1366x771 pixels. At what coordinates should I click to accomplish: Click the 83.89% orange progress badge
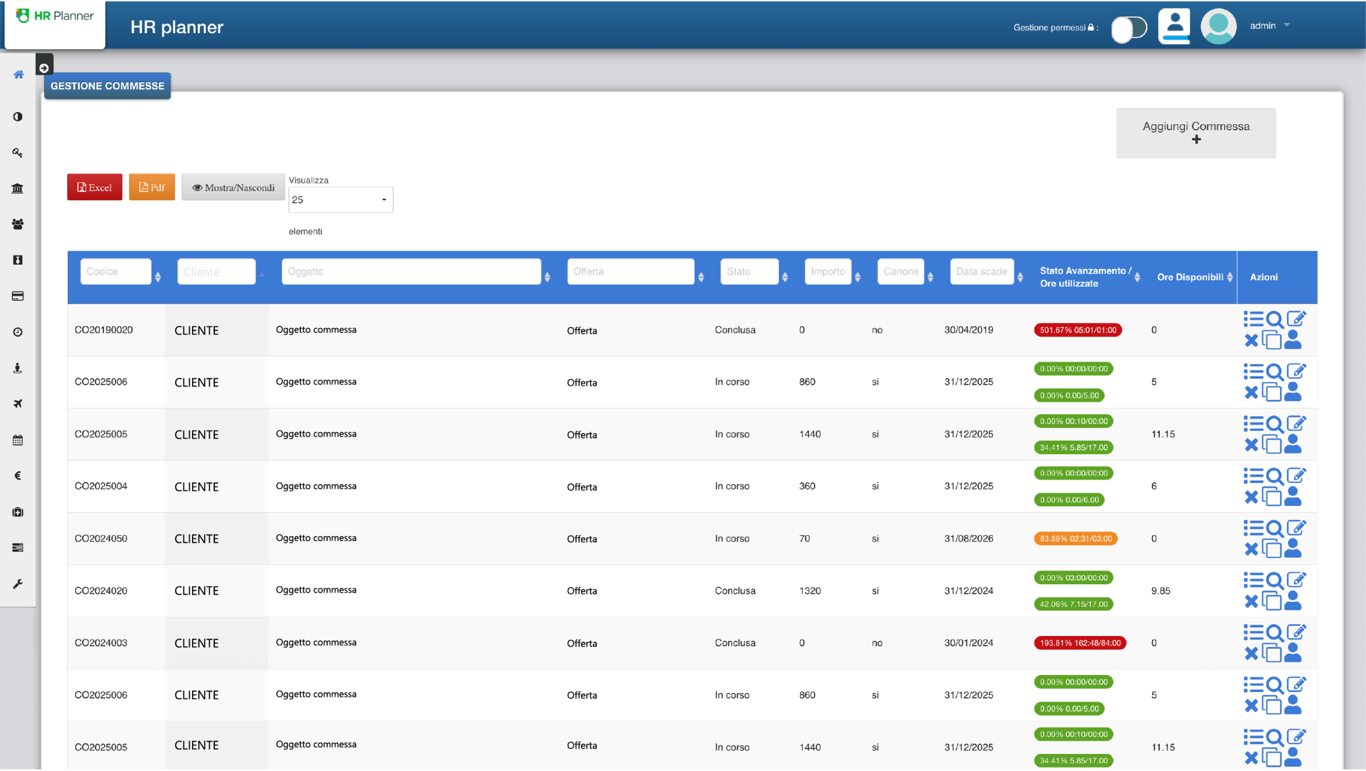pyautogui.click(x=1076, y=539)
